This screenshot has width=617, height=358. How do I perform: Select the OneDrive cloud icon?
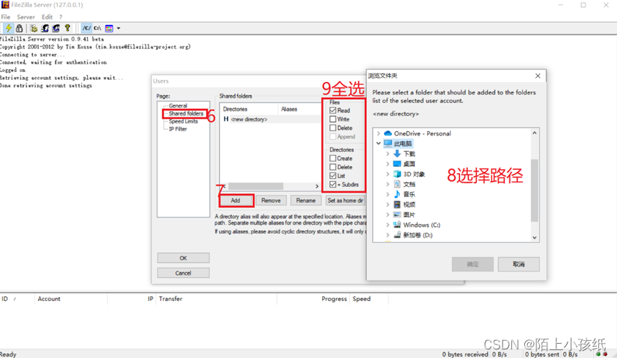coord(388,133)
